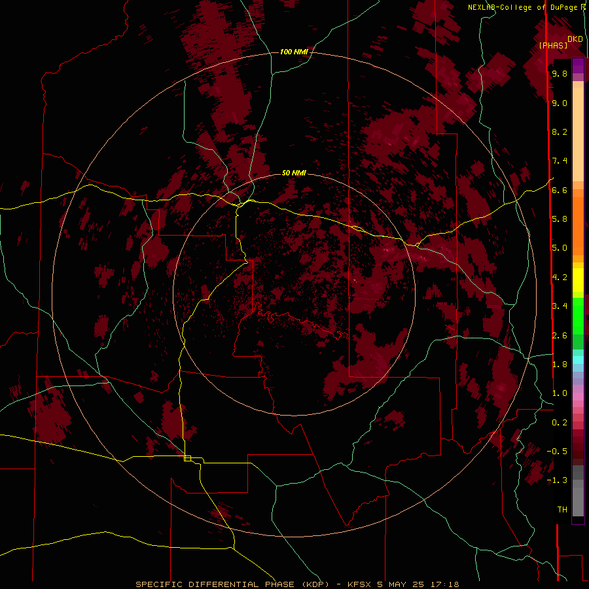The height and width of the screenshot is (589, 589).
Task: Pick the cyan segment of the color bar
Action: pyautogui.click(x=578, y=360)
